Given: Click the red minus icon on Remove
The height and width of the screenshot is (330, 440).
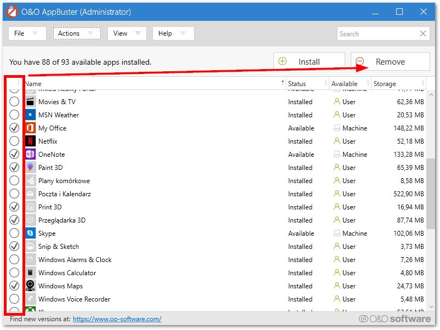Looking at the screenshot, I should click(x=360, y=61).
